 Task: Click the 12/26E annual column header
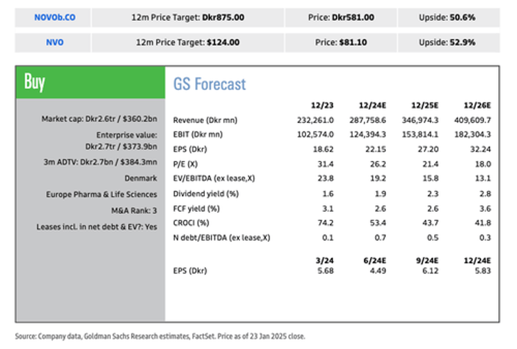(477, 105)
